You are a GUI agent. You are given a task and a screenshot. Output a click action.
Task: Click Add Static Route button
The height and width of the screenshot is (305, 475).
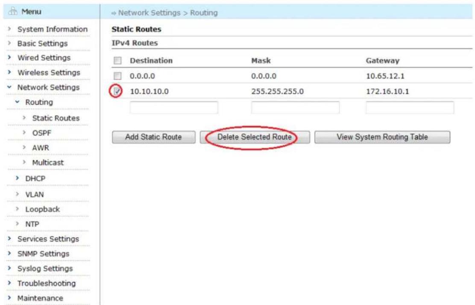(x=154, y=137)
